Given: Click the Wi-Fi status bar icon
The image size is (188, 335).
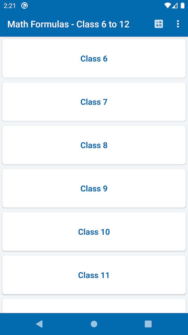Looking at the screenshot, I should (x=168, y=6).
